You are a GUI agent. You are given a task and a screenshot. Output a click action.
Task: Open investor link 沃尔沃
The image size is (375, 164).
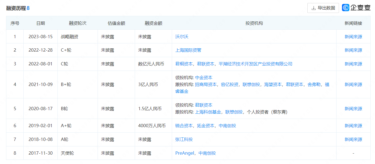tap(182, 37)
